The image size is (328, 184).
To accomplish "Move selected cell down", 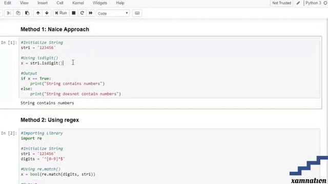I will coord(47,13).
